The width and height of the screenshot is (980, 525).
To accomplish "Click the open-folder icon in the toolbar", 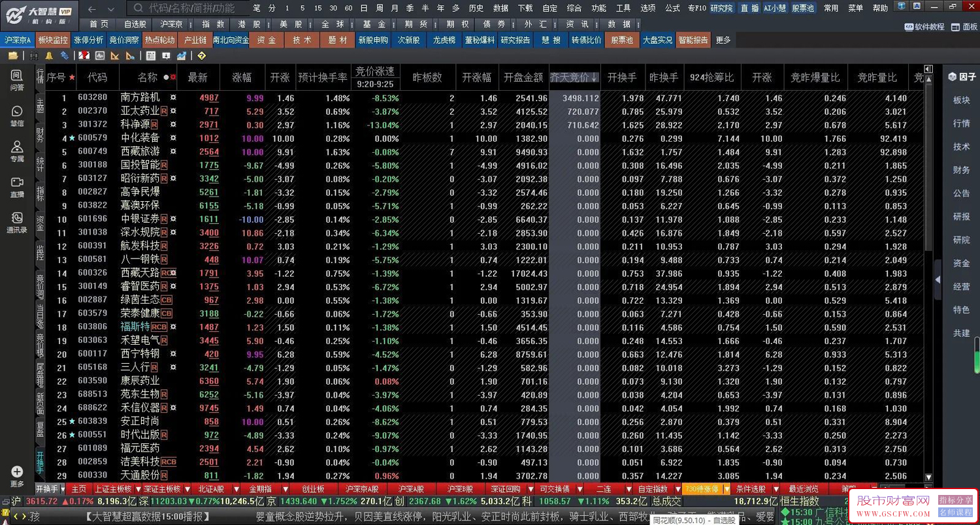I will coord(13,56).
